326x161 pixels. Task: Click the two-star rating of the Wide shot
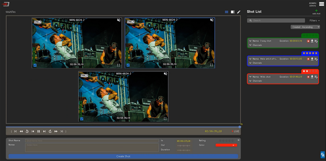point(310,71)
